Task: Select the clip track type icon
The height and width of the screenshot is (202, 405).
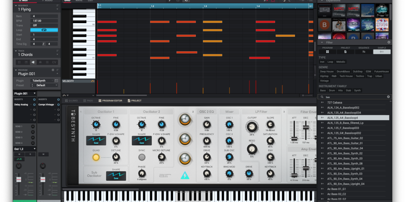Action: [x=47, y=62]
